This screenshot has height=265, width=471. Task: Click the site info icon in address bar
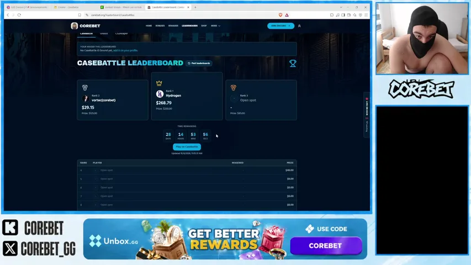(x=87, y=15)
